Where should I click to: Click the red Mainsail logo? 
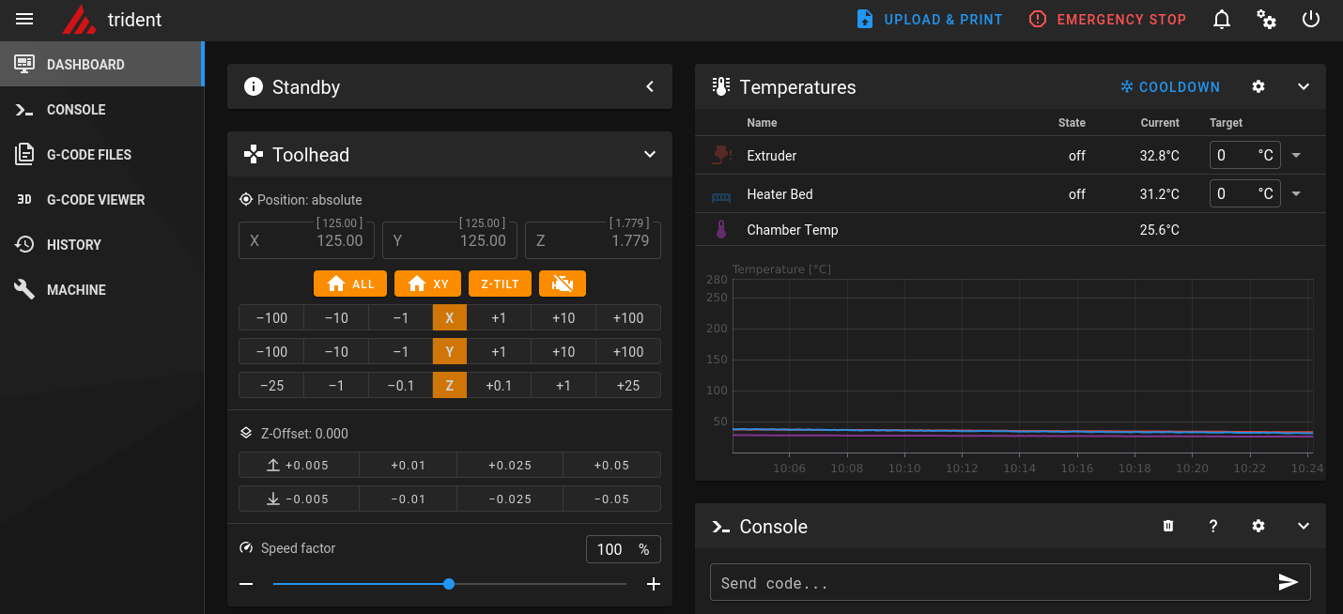tap(79, 20)
